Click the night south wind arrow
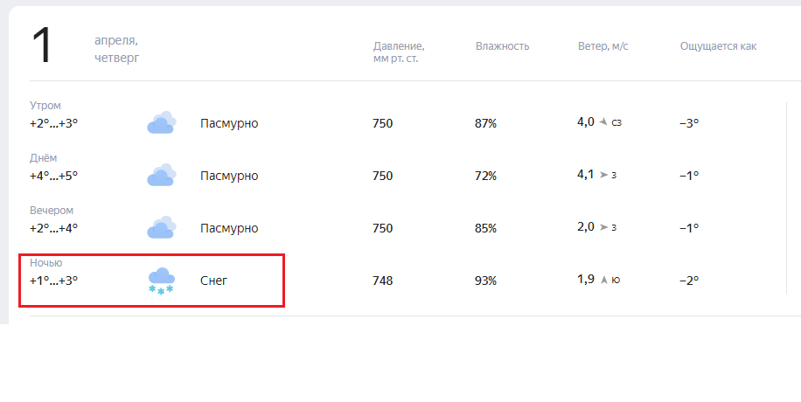Image resolution: width=801 pixels, height=402 pixels. 603,280
